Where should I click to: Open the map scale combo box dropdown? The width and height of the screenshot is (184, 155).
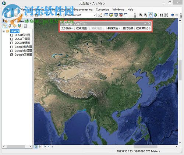[95, 15]
